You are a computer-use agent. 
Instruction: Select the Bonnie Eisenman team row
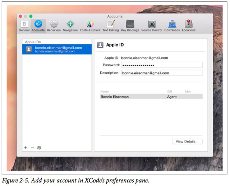151,97
